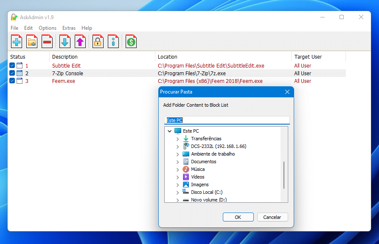Expand the Ambiente de trabalho node
This screenshot has width=379, height=244.
(178, 154)
